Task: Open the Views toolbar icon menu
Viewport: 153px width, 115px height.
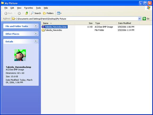Action: [x=59, y=13]
